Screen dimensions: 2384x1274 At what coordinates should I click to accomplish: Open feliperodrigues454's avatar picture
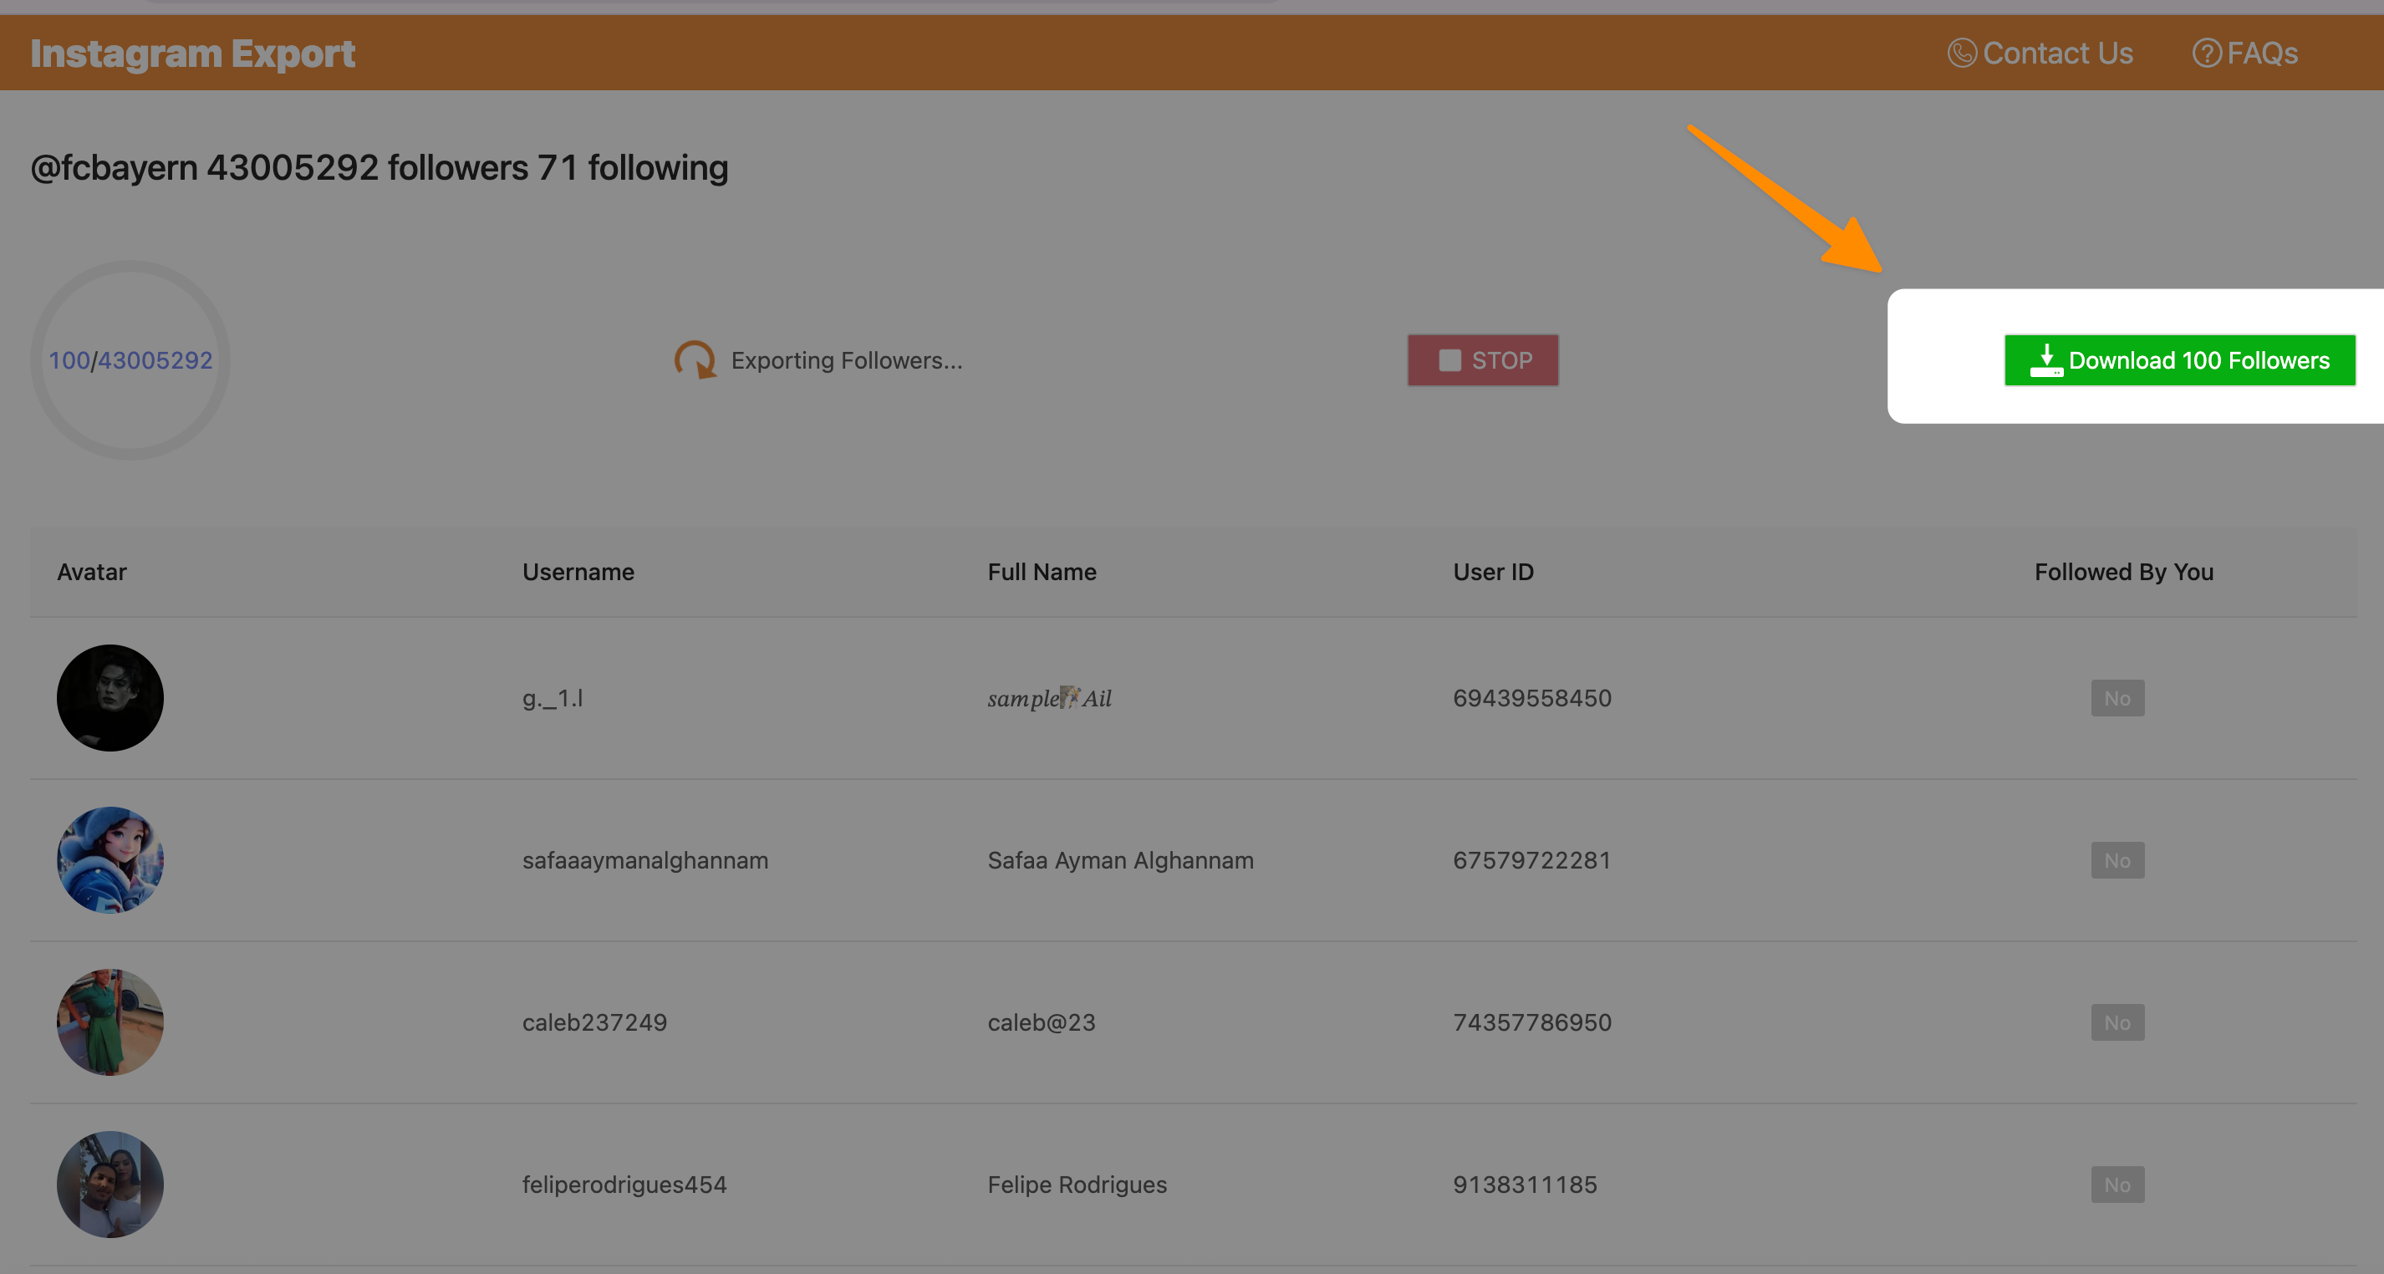tap(110, 1185)
